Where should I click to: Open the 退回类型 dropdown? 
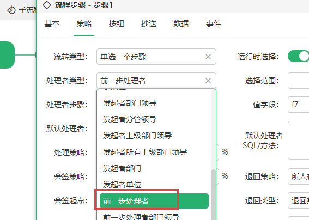(x=298, y=200)
